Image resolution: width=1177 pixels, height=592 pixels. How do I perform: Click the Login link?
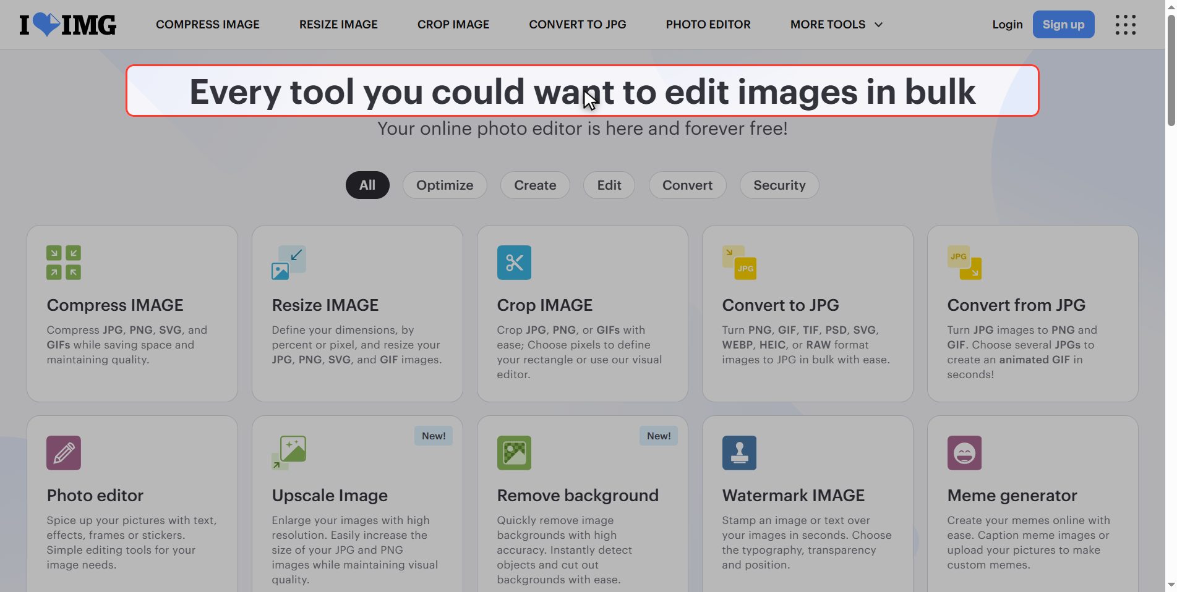coord(1008,25)
